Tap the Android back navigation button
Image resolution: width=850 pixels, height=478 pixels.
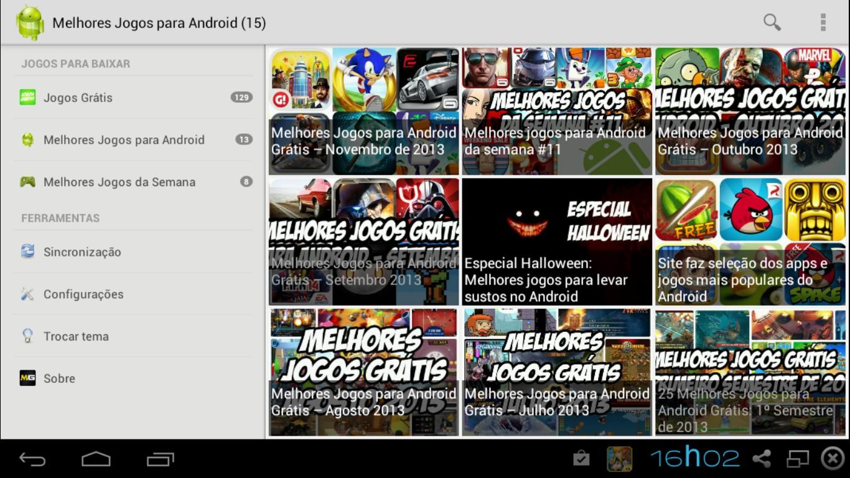32,459
